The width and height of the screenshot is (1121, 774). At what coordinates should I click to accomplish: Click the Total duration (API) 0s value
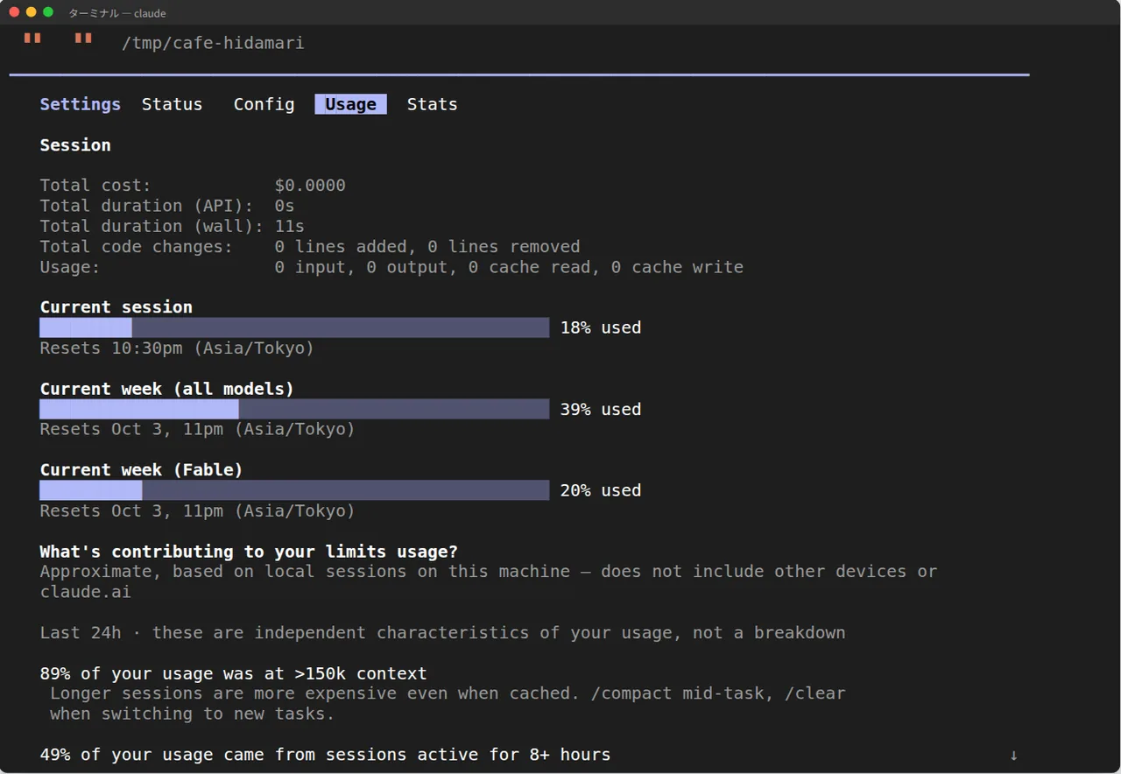pos(285,206)
